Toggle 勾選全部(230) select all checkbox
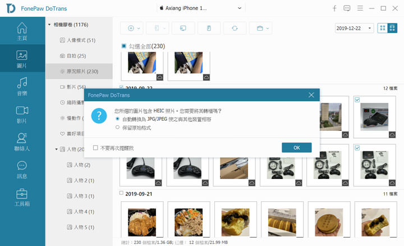This screenshot has height=246, width=404. click(x=123, y=46)
